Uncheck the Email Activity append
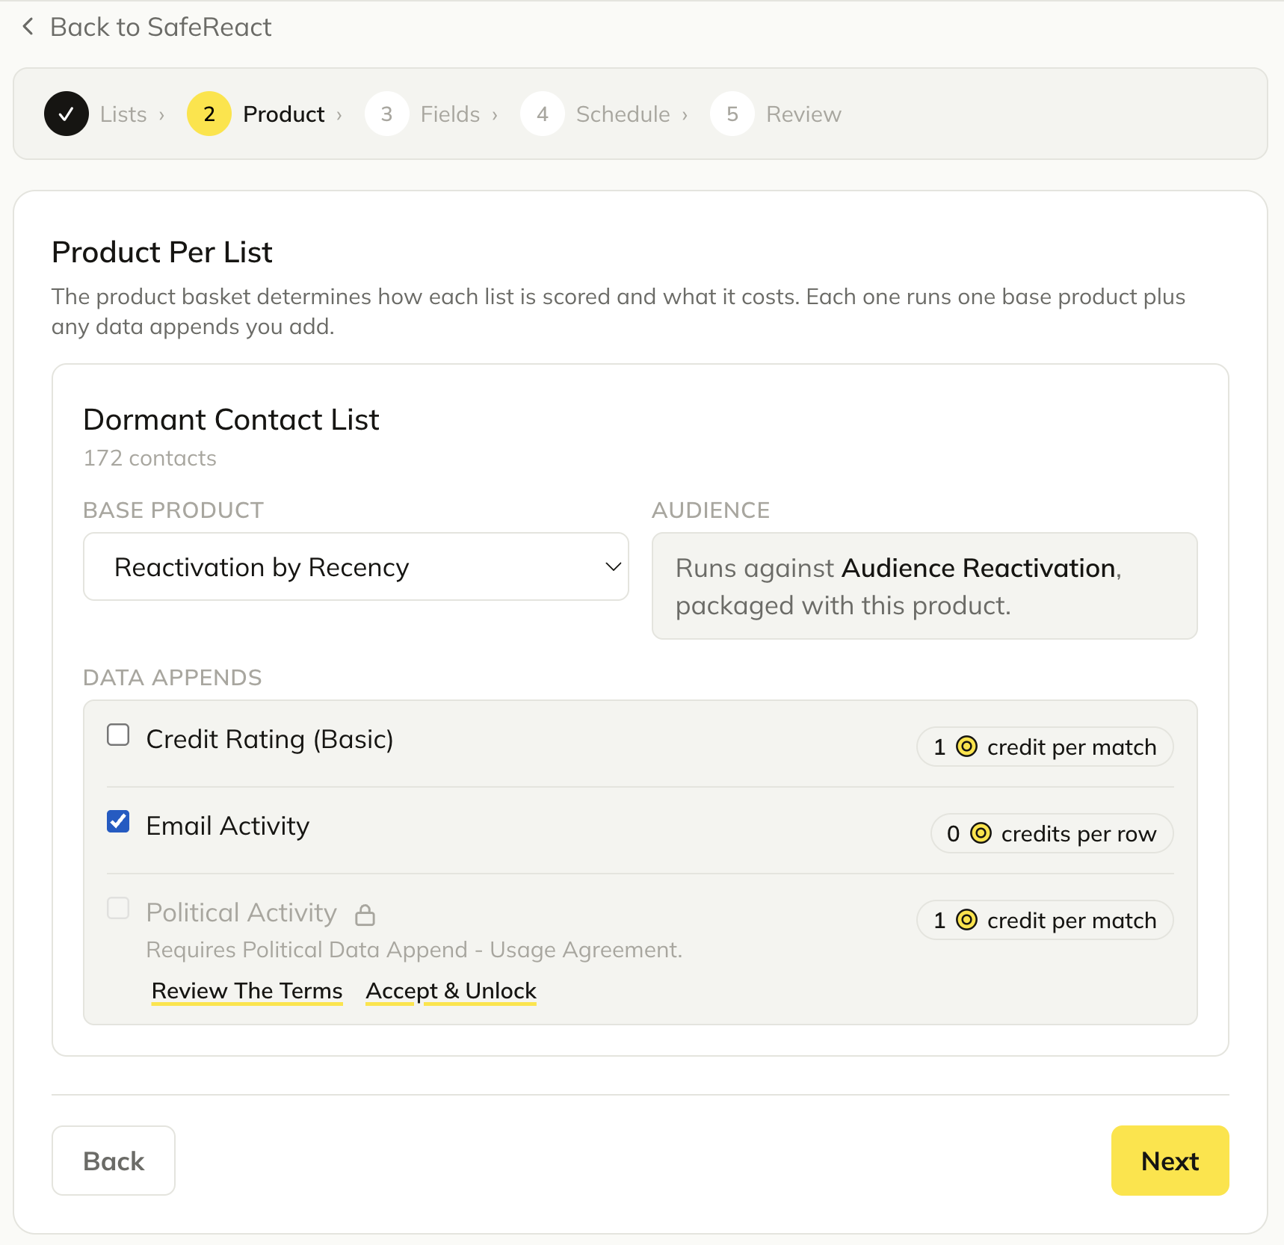The image size is (1284, 1245). click(x=118, y=822)
